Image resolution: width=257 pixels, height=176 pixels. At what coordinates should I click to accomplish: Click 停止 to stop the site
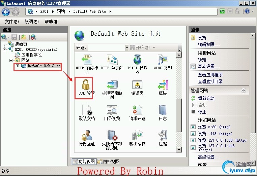pos(202,112)
